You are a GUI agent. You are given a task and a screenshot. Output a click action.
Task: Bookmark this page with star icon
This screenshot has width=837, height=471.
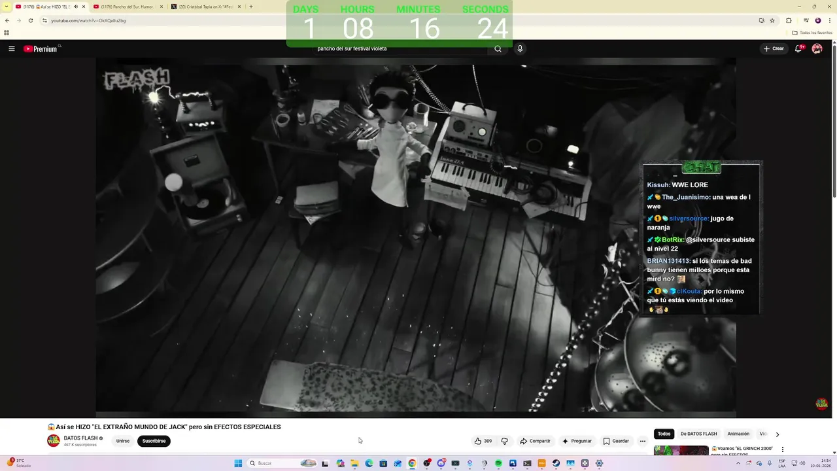[x=772, y=20]
